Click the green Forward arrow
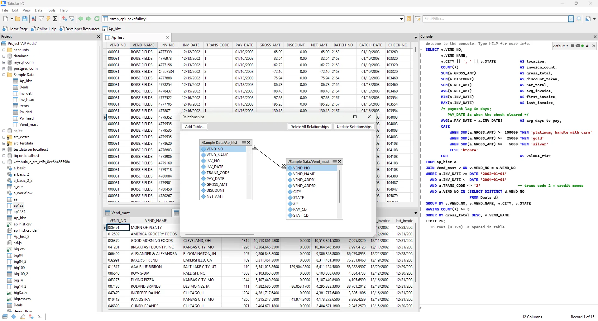This screenshot has height=321, width=598. pos(89,19)
